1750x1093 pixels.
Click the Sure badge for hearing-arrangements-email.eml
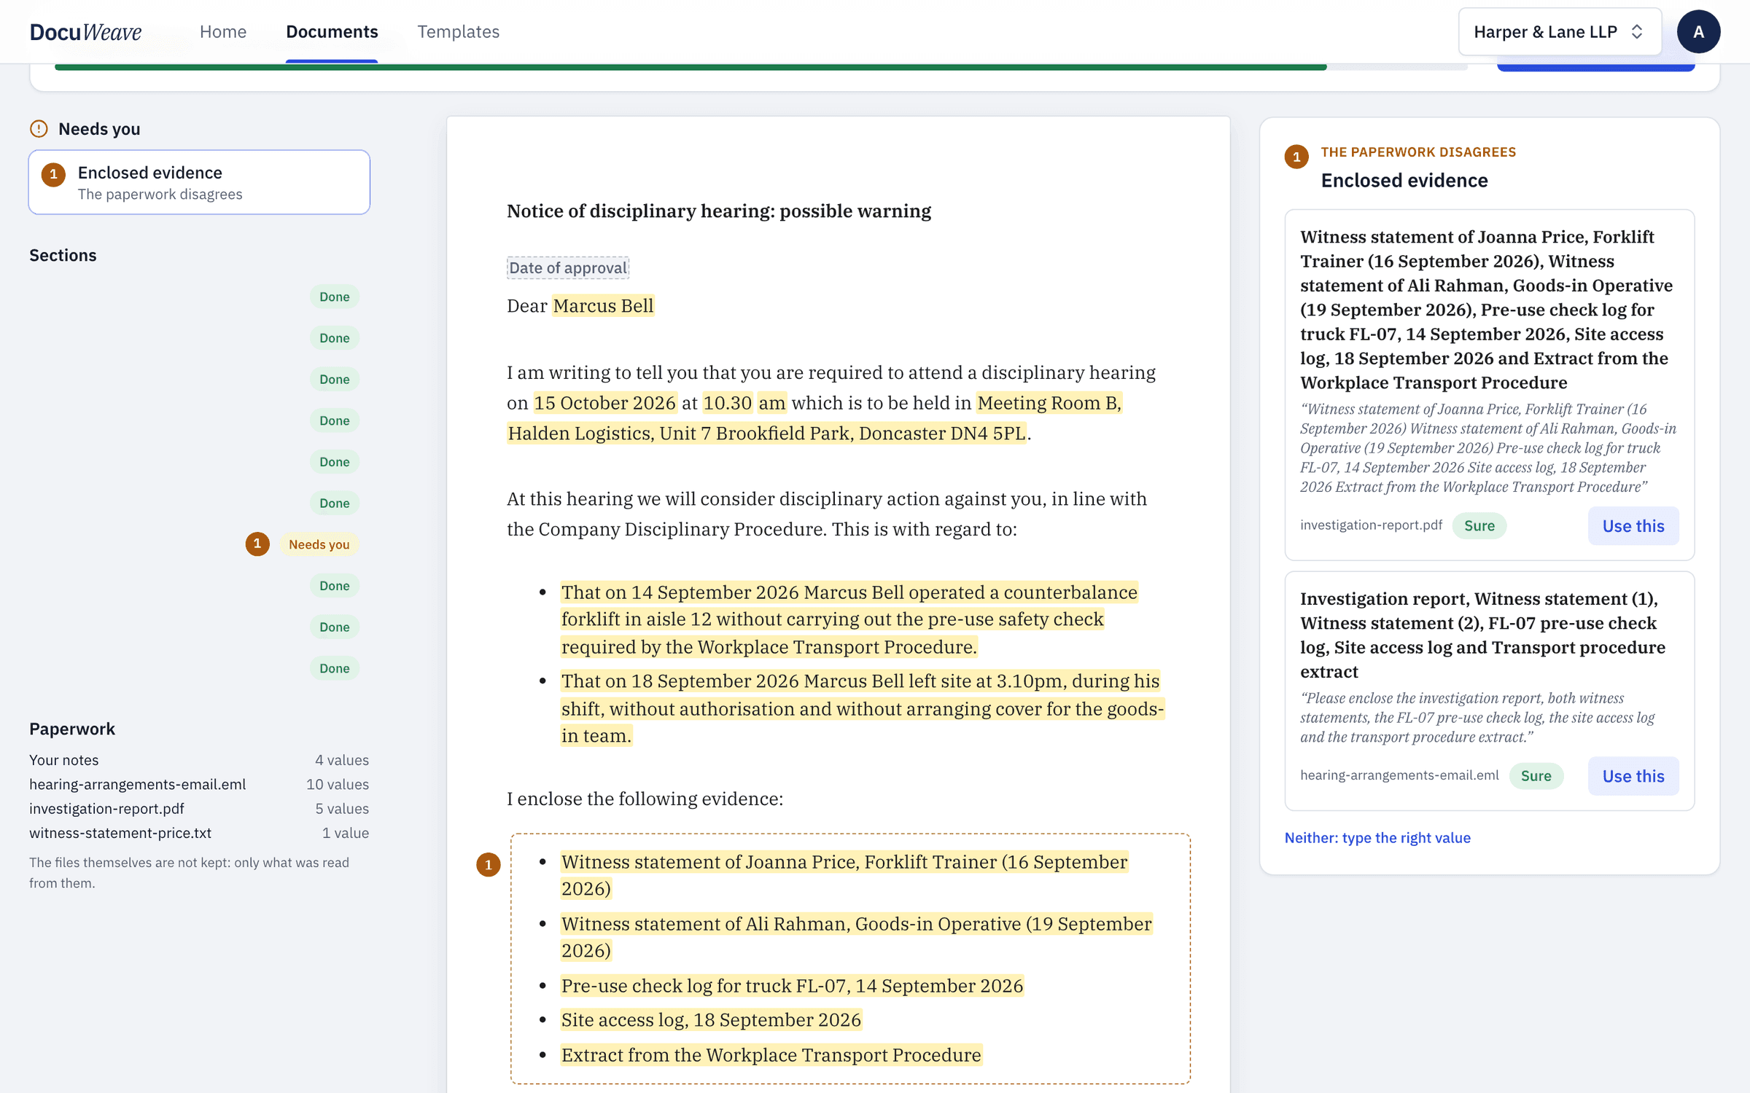1536,776
